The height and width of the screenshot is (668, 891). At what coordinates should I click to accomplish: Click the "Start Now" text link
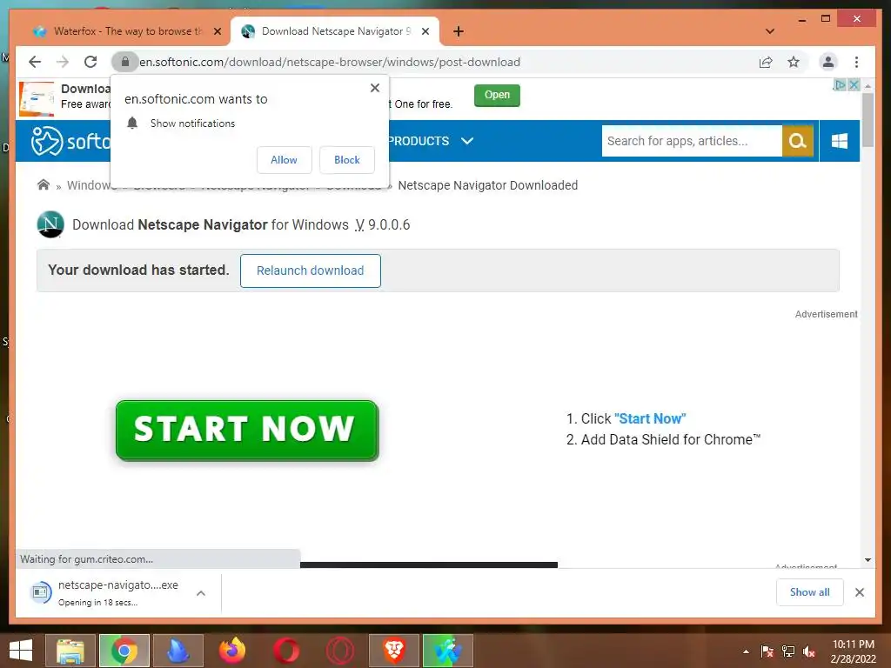650,418
